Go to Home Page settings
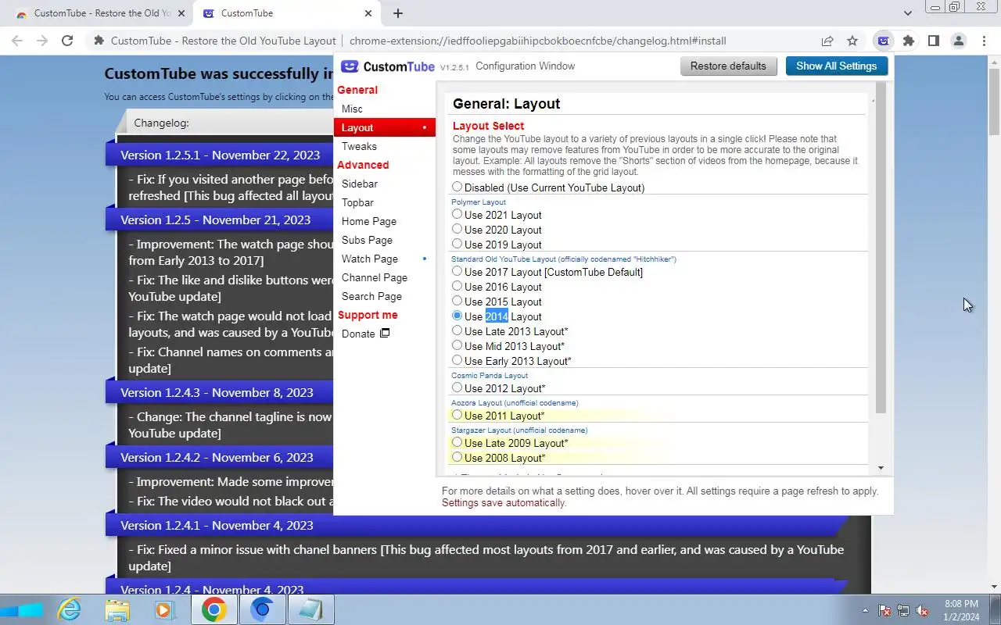The image size is (1001, 625). 369,221
